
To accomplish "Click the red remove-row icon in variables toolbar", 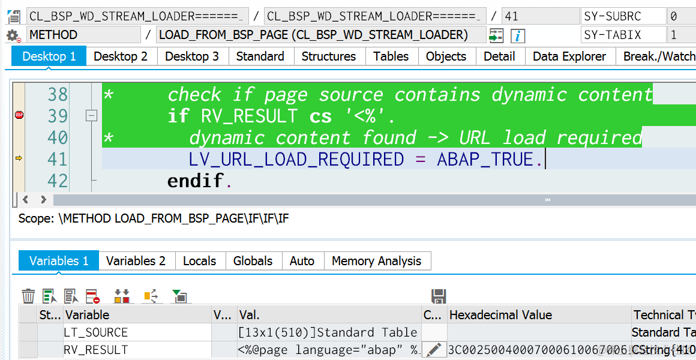I will 93,296.
